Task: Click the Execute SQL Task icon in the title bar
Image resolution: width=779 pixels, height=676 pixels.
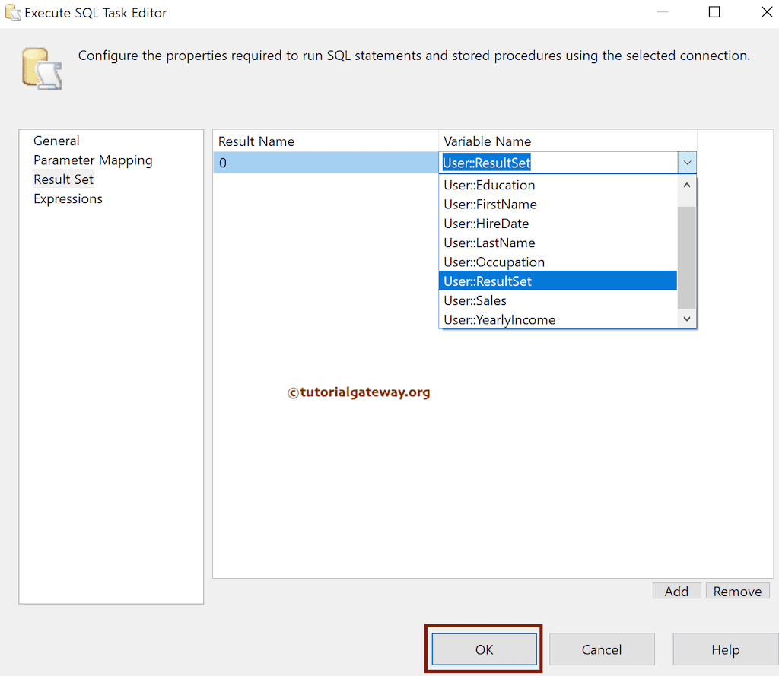Action: click(11, 11)
